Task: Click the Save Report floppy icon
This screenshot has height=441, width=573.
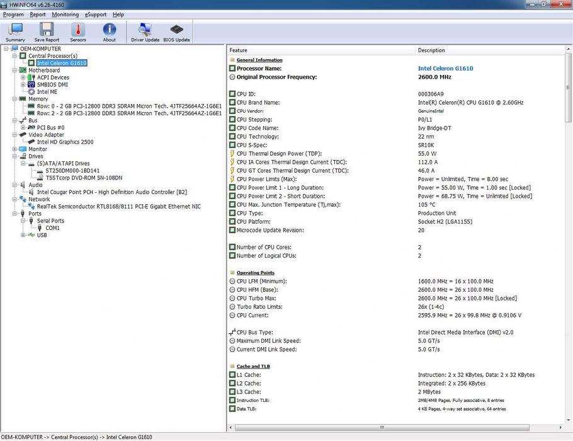Action: [x=47, y=32]
